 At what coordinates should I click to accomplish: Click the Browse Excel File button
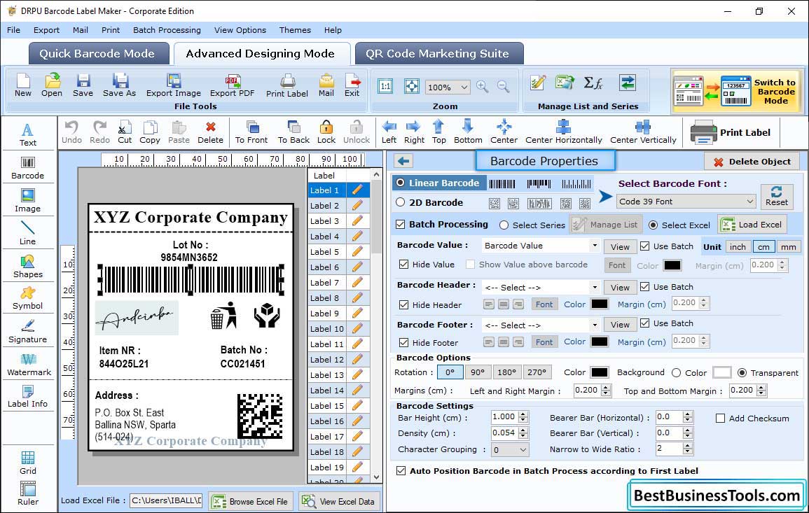click(251, 501)
